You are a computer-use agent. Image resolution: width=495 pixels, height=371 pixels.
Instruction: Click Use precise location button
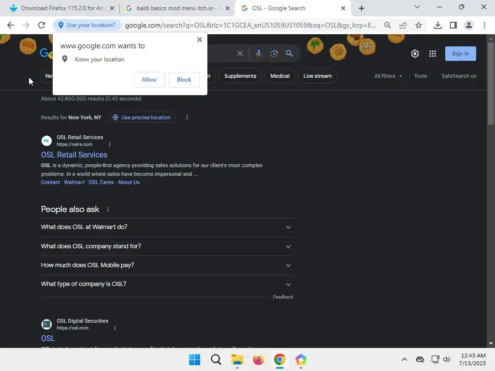click(x=142, y=117)
